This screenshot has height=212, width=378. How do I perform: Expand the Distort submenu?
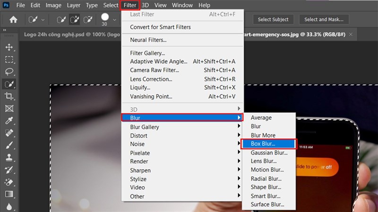pos(183,136)
